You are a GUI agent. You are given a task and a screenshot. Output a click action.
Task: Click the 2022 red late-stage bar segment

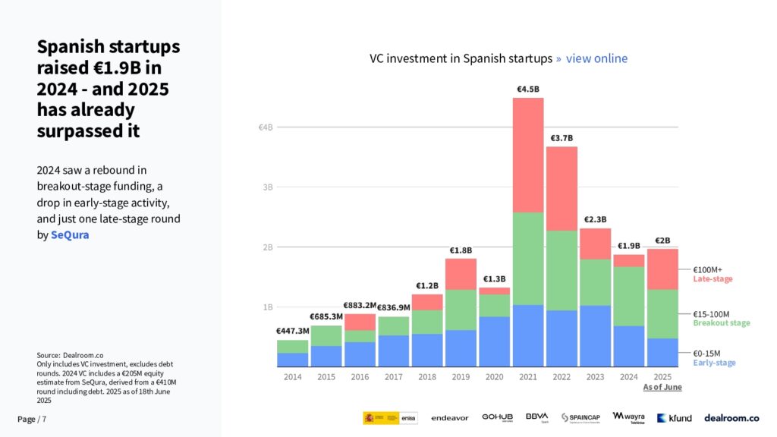562,189
